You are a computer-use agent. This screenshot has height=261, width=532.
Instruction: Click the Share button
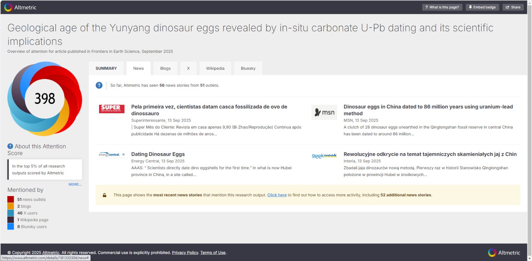point(513,7)
